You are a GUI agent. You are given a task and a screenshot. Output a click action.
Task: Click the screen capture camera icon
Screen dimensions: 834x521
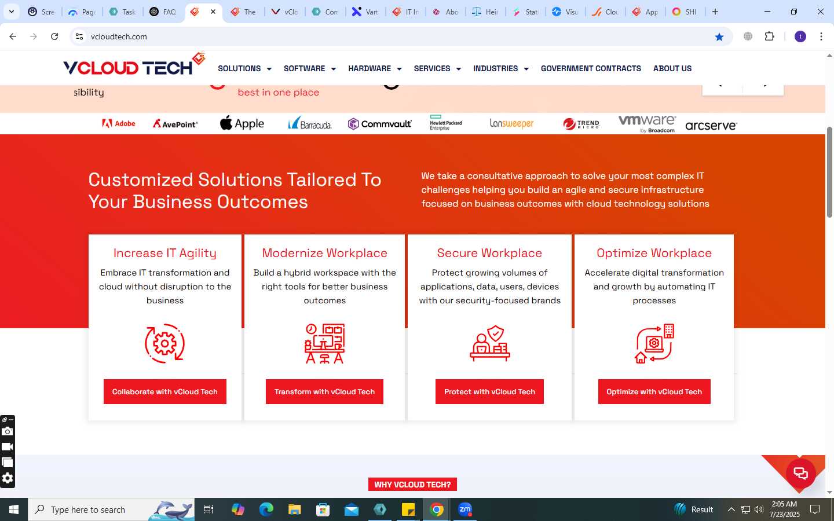coord(8,431)
